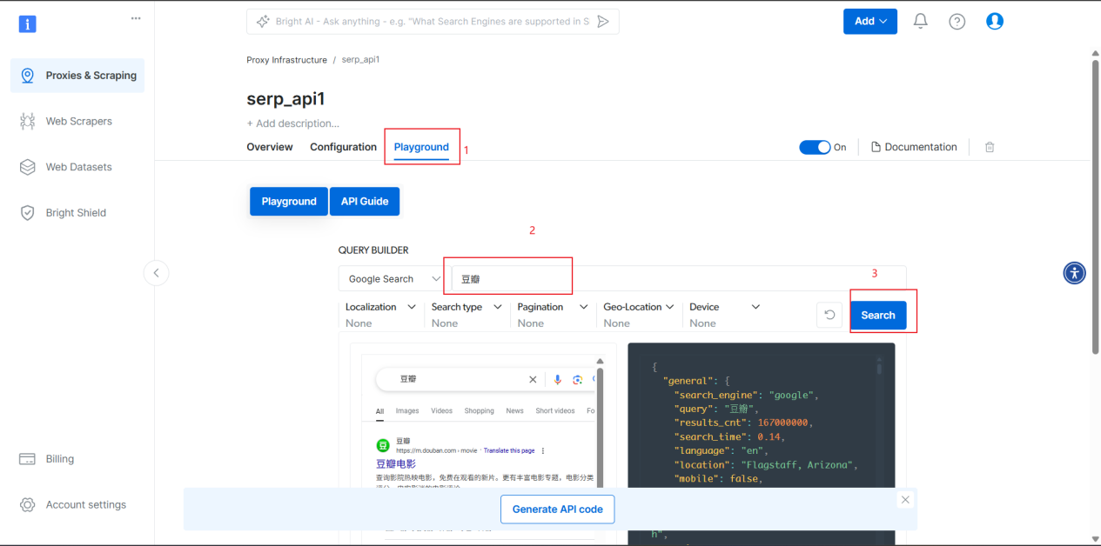Click the Google Lens icon in preview
Image resolution: width=1101 pixels, height=546 pixels.
coord(577,379)
